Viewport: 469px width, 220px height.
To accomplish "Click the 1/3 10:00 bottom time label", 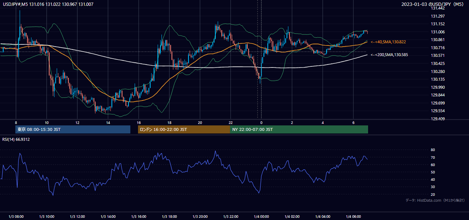I will coord(47,217).
